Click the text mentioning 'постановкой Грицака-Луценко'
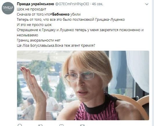Viewport: 154px width, 126px height. tap(99, 20)
